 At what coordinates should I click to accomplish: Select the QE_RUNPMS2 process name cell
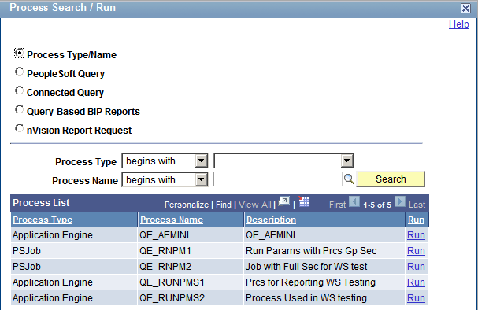click(x=191, y=298)
